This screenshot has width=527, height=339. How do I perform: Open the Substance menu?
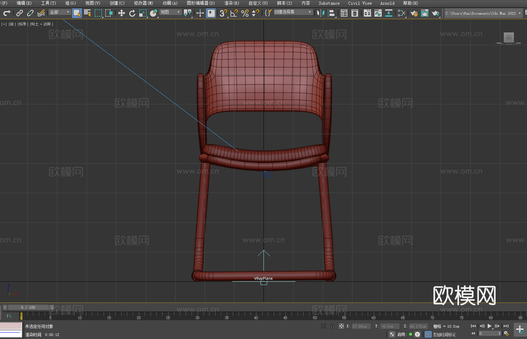point(329,3)
